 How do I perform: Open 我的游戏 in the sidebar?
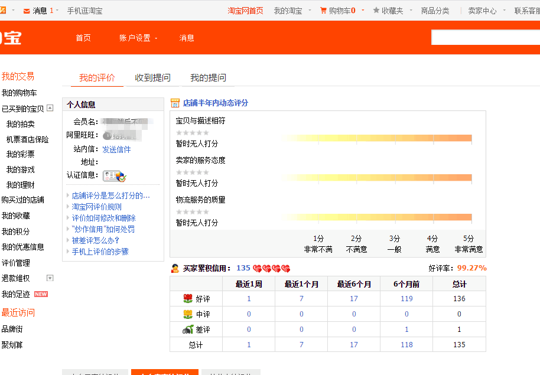point(20,169)
